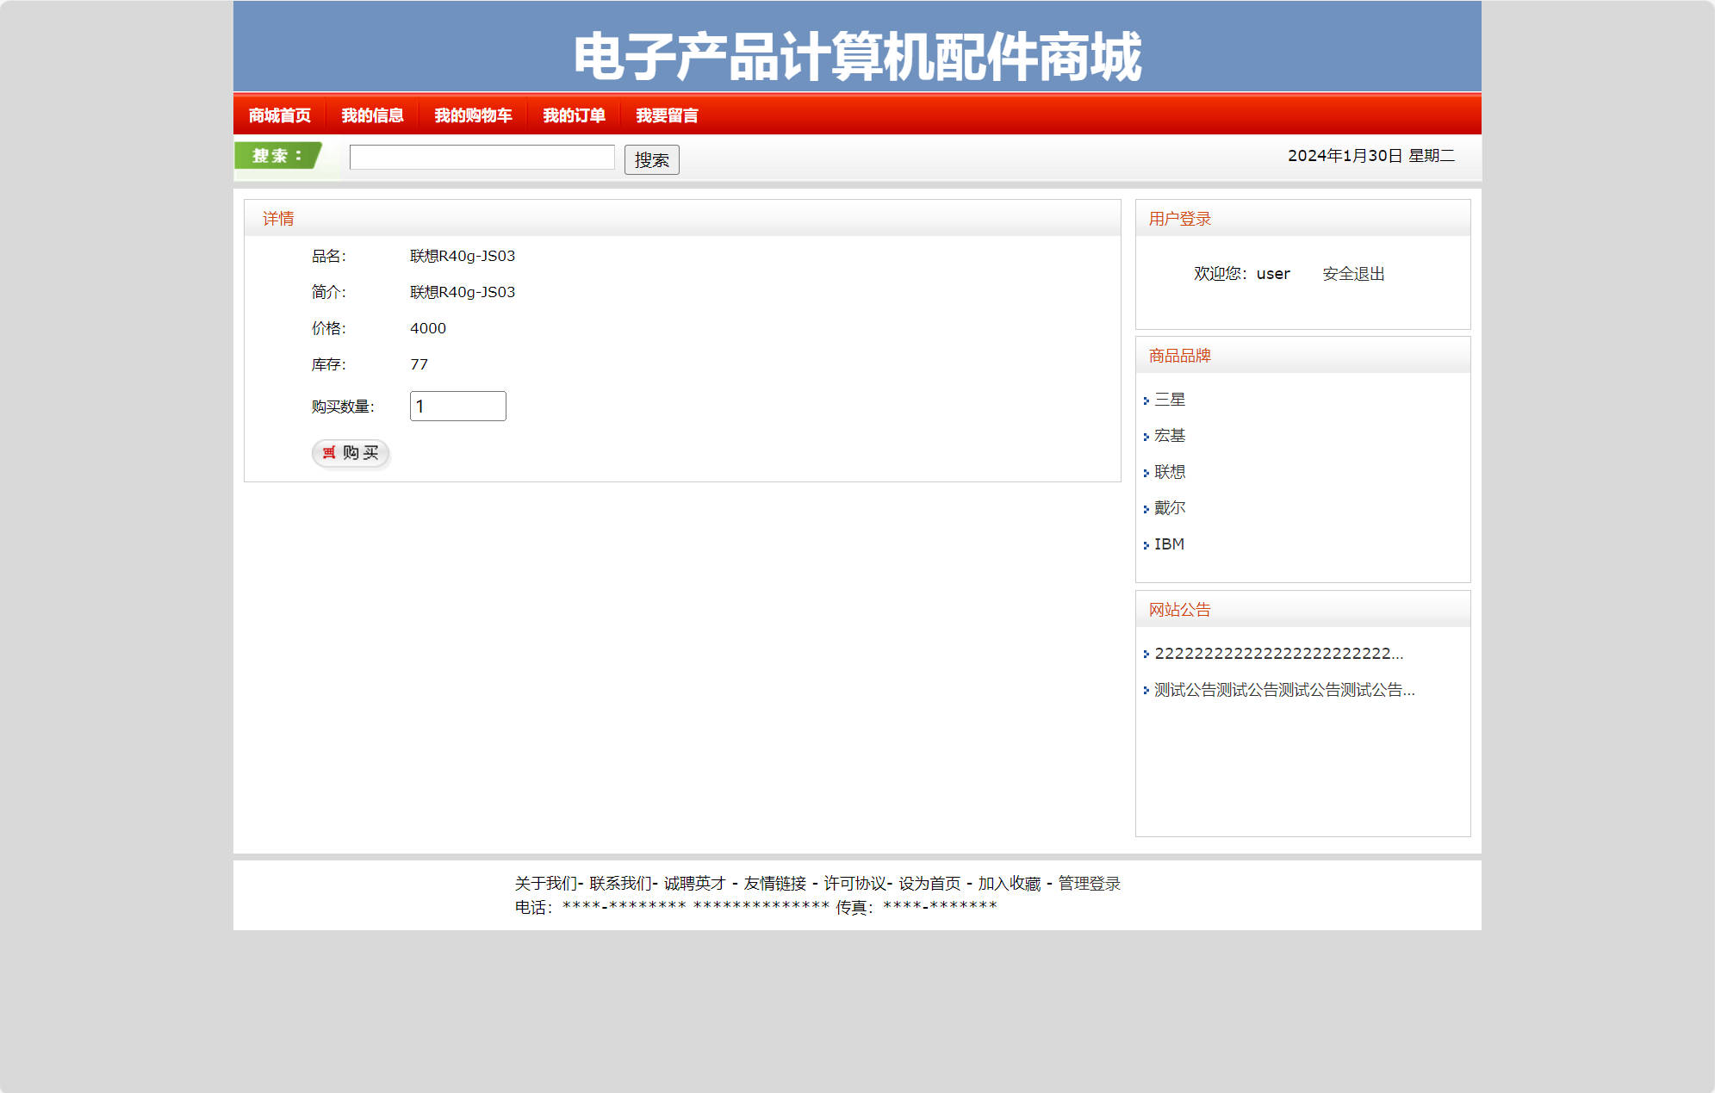
Task: Click the arrow icon before the 222... announcement
Action: click(x=1146, y=655)
